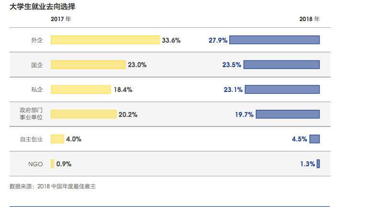Select the 外企 row label
The width and height of the screenshot is (379, 207).
[x=37, y=40]
